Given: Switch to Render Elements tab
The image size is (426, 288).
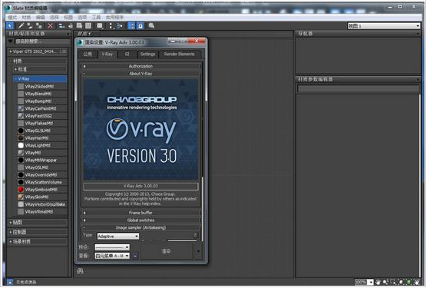Looking at the screenshot, I should (x=180, y=54).
